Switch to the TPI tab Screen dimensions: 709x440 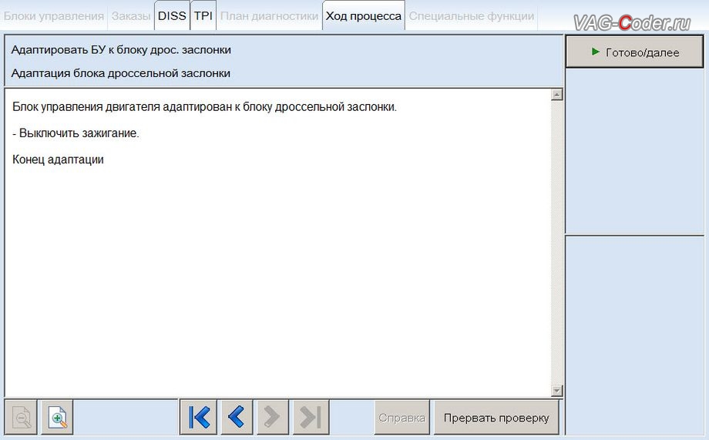[x=203, y=16]
